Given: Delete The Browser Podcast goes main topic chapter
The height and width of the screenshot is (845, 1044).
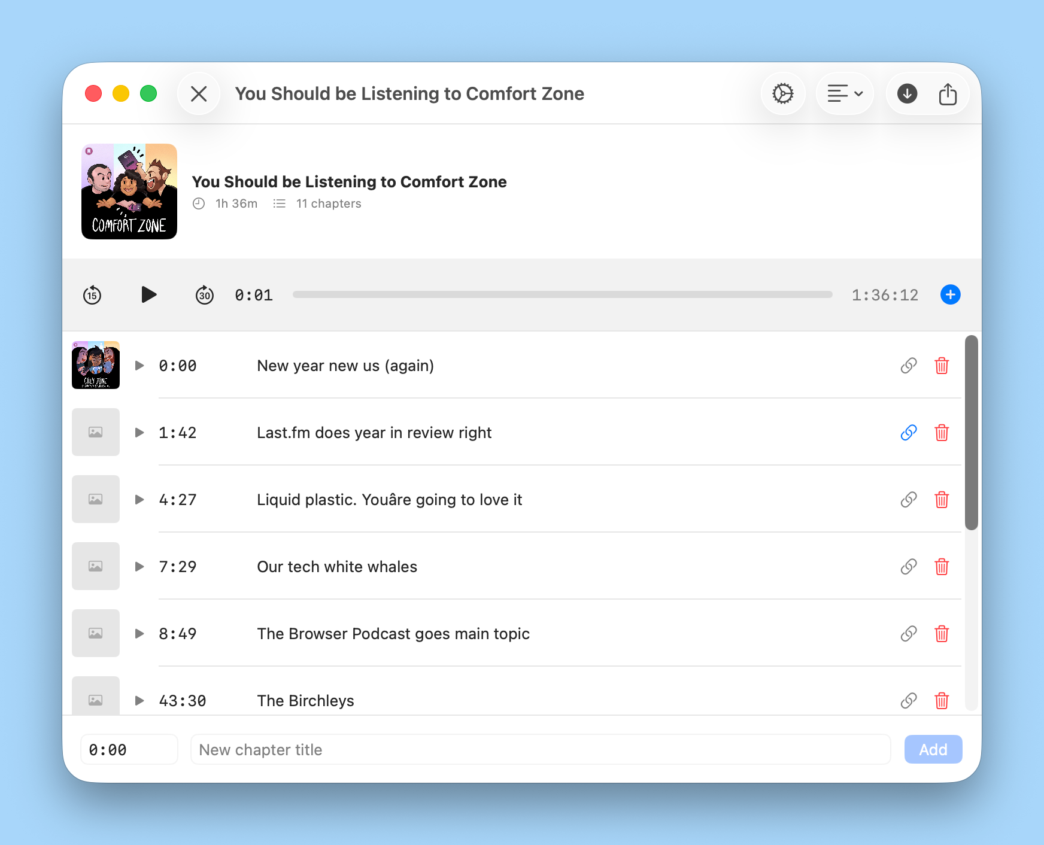Looking at the screenshot, I should click(942, 634).
